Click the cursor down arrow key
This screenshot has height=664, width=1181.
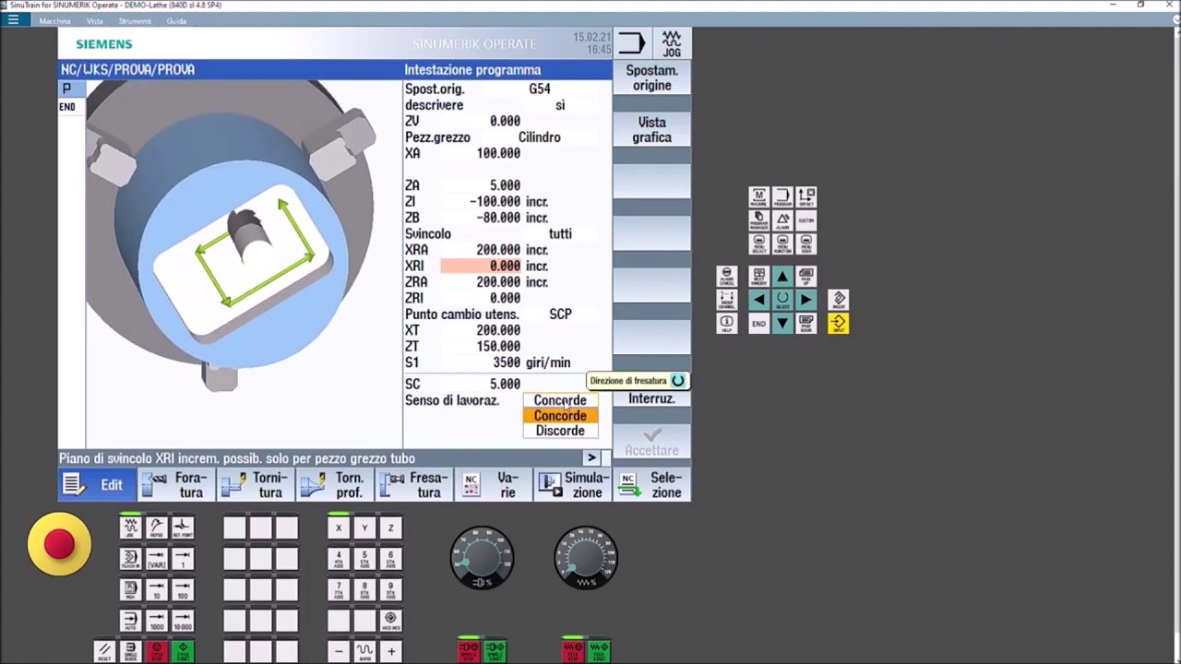[x=782, y=323]
